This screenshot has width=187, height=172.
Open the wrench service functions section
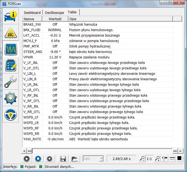tap(11, 82)
